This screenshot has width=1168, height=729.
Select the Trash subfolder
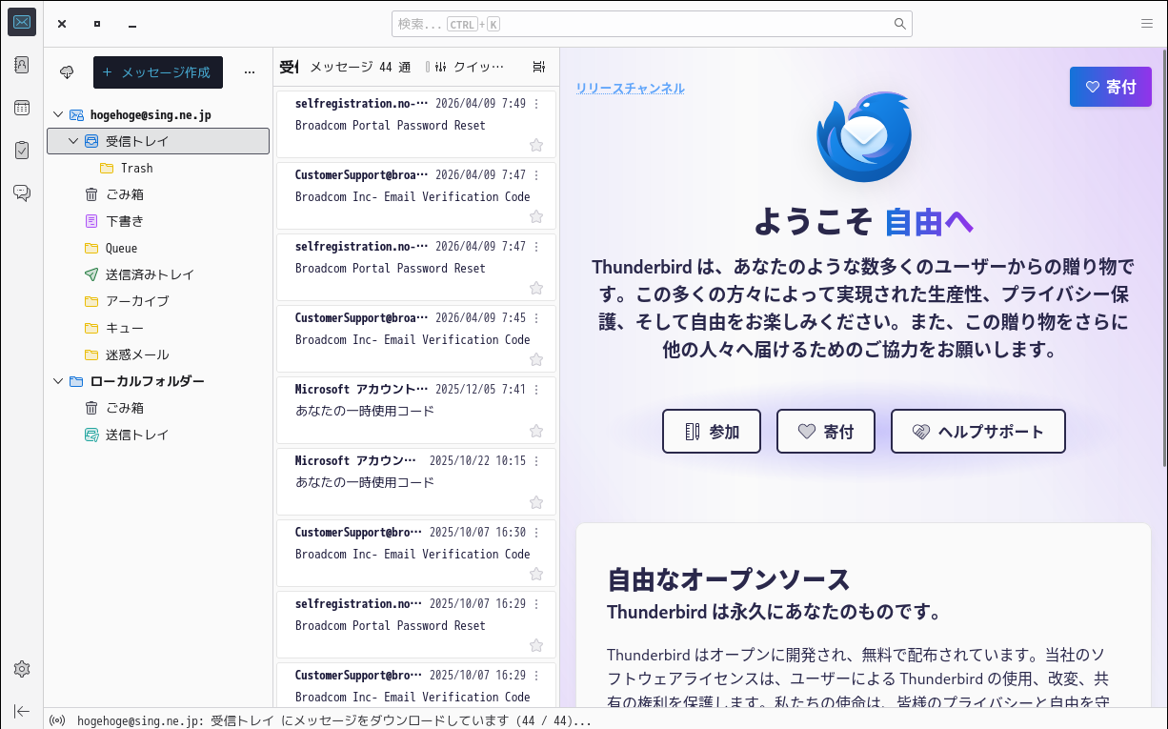158,168
